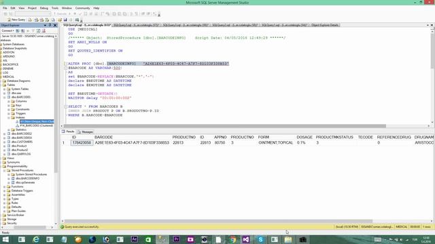Click the Save disk icon in toolbar
This screenshot has height=244, width=435.
65,20
